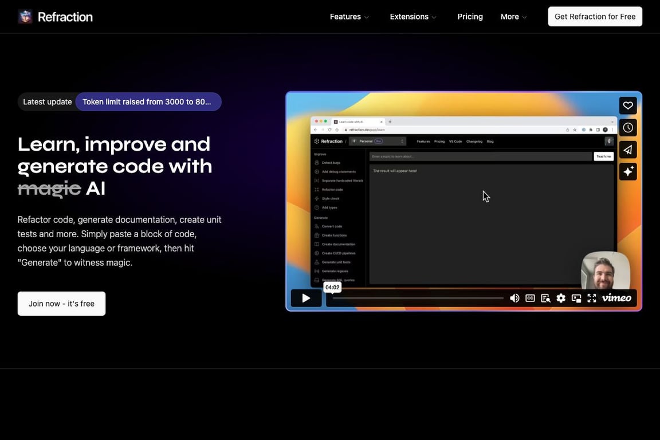The image size is (660, 440).
Task: Go to the Pricing page
Action: [x=470, y=17]
